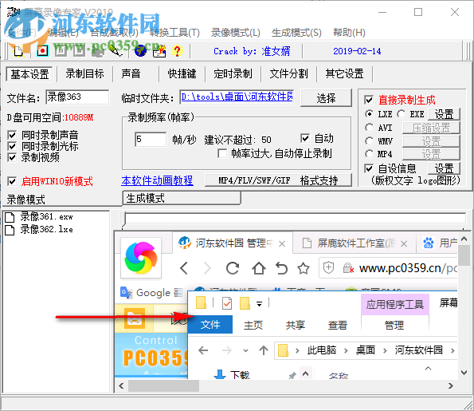Open the 合成截取(J) menu
474x411 pixels.
114,33
